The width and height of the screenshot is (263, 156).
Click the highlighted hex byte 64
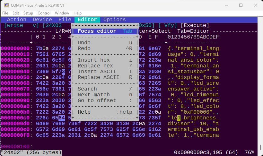click(x=62, y=118)
